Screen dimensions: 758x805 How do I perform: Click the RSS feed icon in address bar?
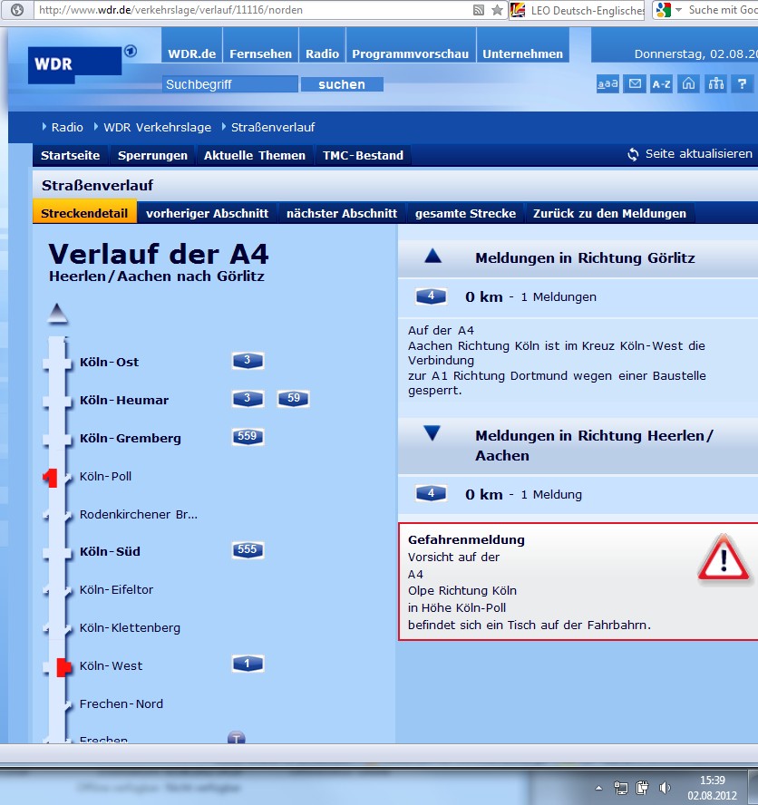click(479, 10)
